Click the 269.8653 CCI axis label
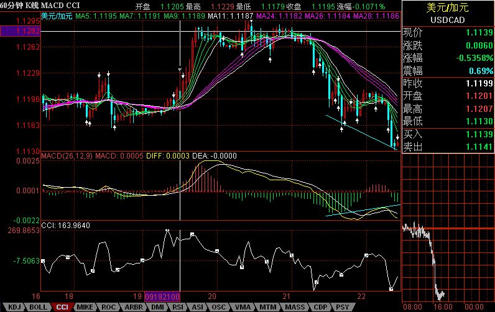495x312 pixels. [24, 231]
